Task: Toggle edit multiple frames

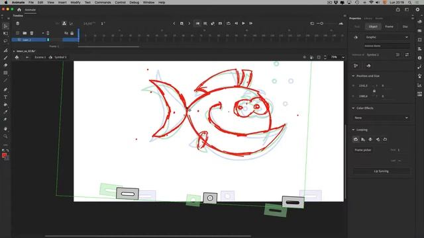Action: pos(205,24)
